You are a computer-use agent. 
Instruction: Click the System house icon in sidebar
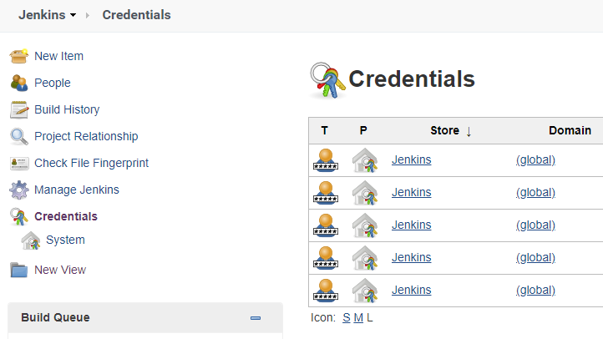(x=31, y=240)
